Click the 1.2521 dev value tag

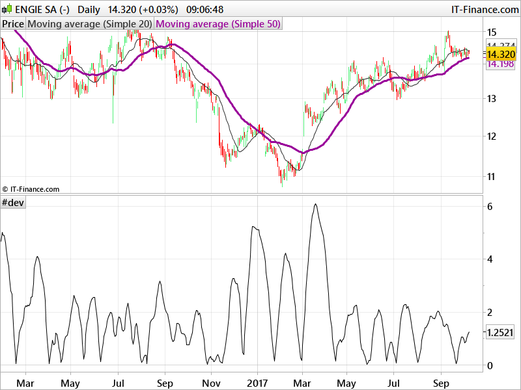pyautogui.click(x=501, y=332)
